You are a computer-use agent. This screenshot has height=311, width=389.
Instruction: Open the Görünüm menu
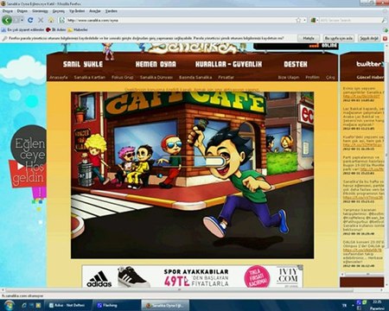[x=40, y=11]
